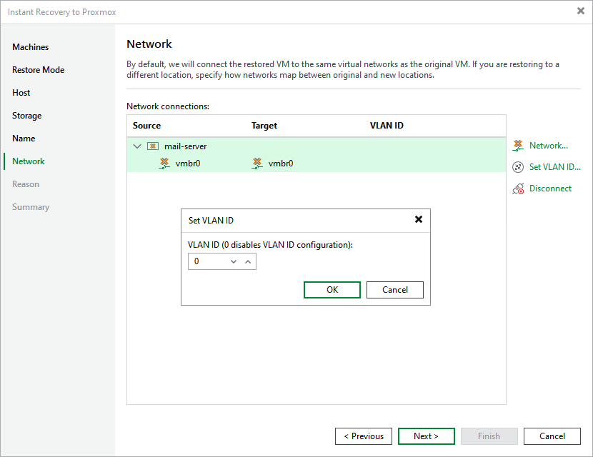Increase VLAN ID with up arrow
Image resolution: width=593 pixels, height=457 pixels.
point(248,261)
